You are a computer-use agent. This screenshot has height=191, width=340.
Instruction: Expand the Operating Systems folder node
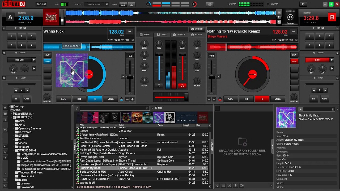14,128
